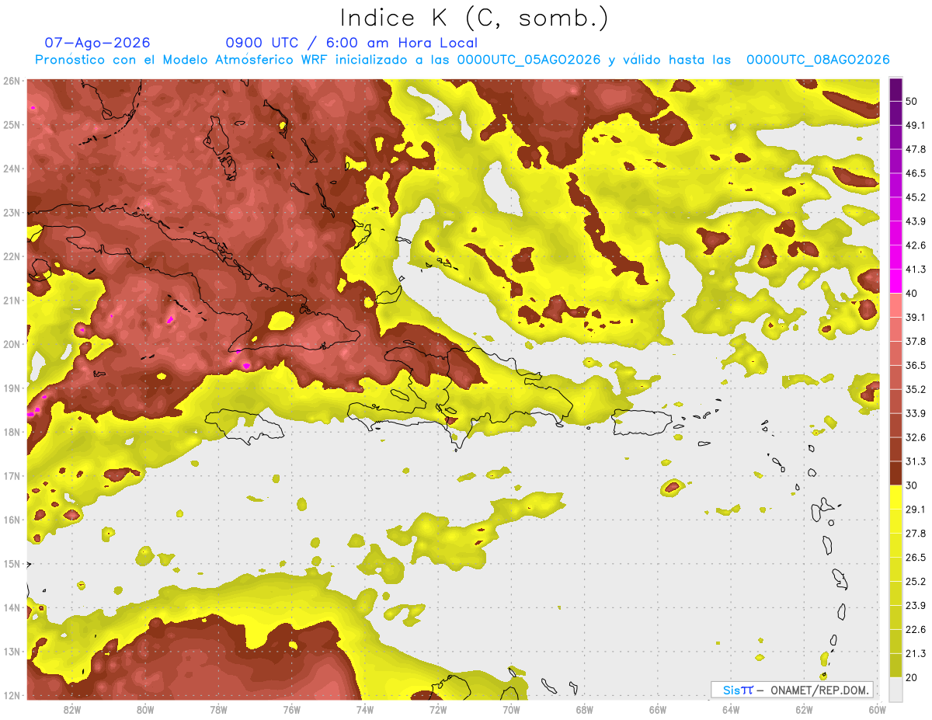
Task: Click the colorbar value "42.6"
Action: click(916, 245)
